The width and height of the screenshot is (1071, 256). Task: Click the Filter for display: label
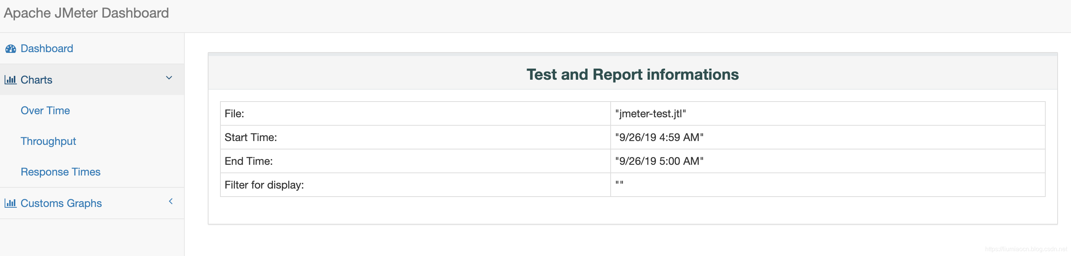pyautogui.click(x=264, y=185)
